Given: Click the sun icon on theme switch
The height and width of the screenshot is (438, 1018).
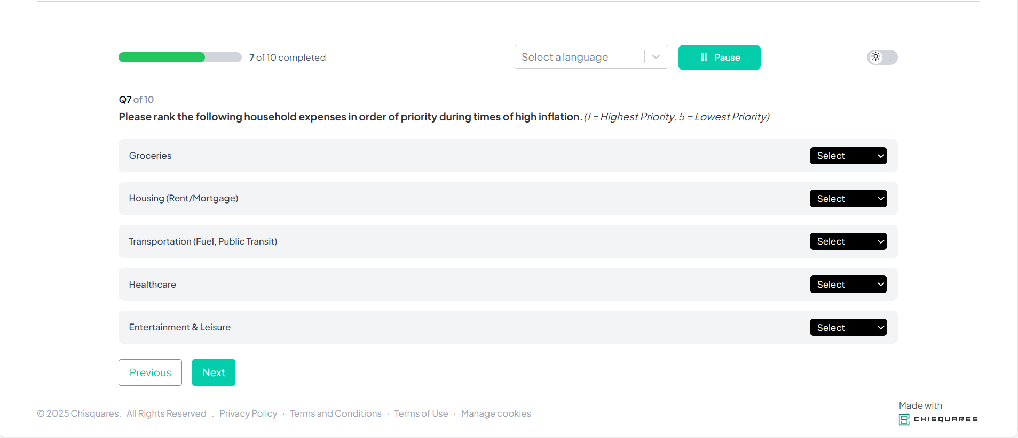Looking at the screenshot, I should (875, 56).
